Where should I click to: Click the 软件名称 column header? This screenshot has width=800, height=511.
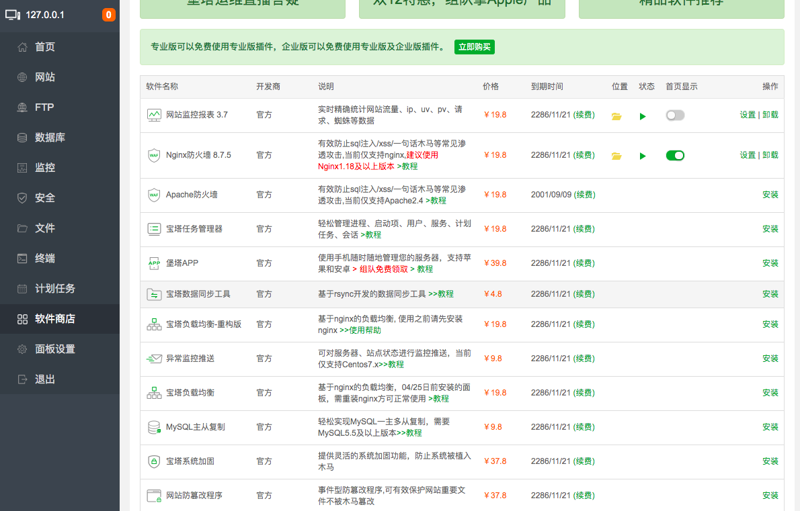[x=162, y=87]
